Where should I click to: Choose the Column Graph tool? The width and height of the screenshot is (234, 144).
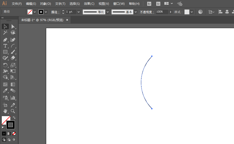point(13,98)
